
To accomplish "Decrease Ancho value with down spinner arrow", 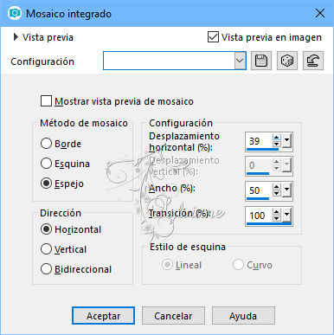I will pos(277,194).
